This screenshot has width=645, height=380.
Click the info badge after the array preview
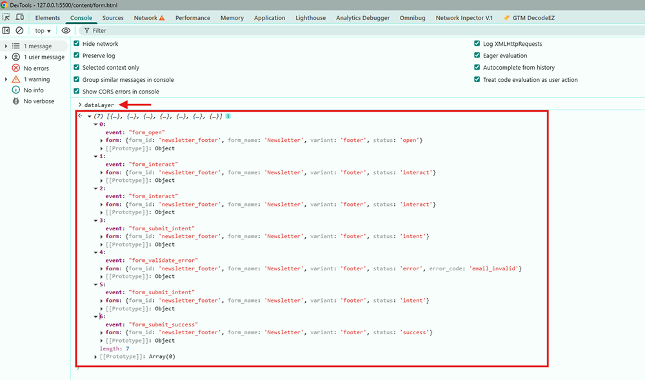(x=228, y=116)
